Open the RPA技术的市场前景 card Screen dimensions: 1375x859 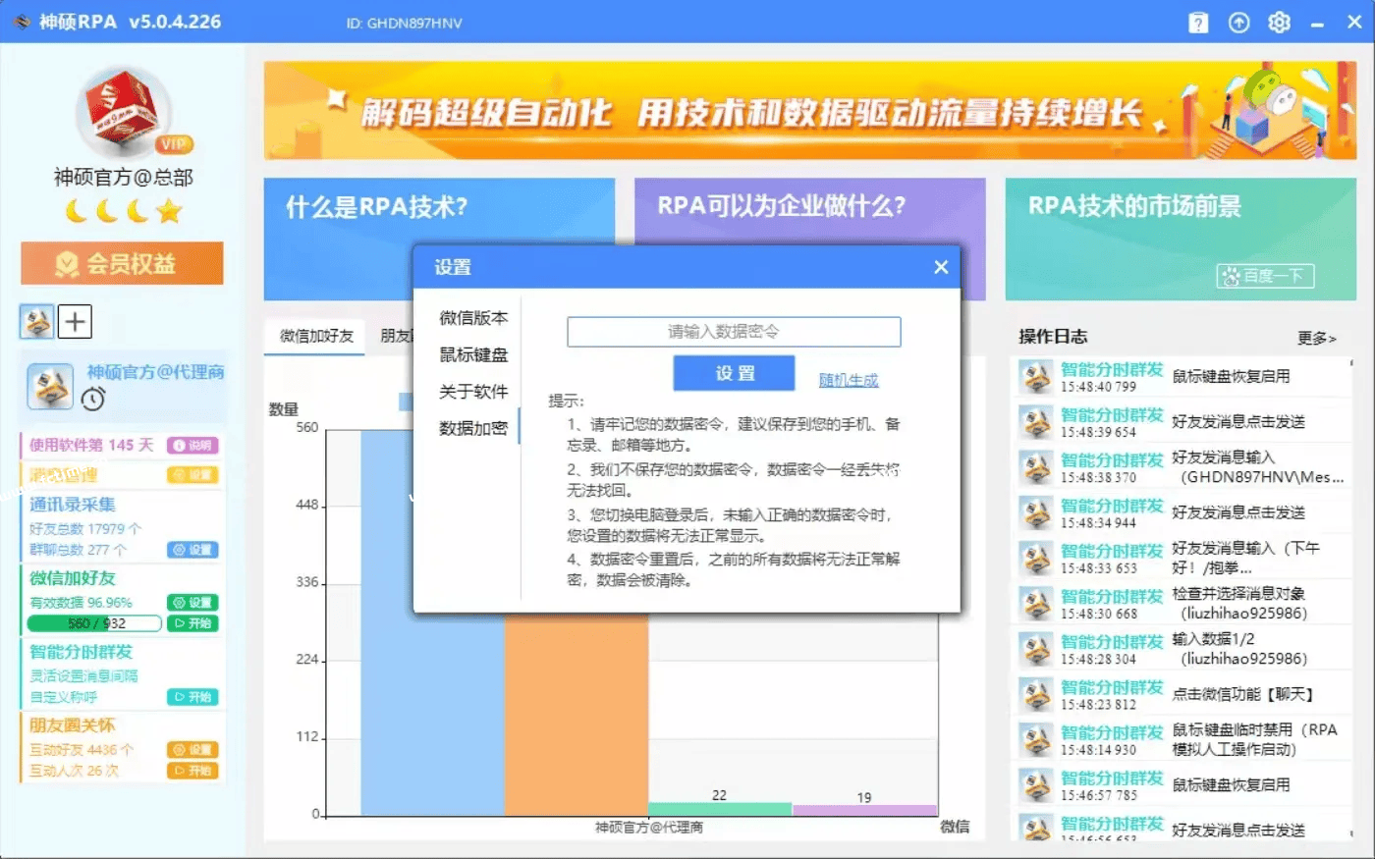(1181, 240)
